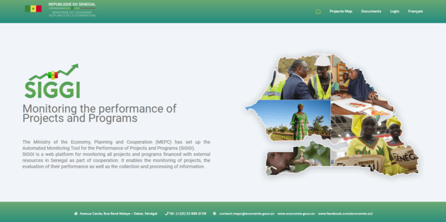446x222 pixels.
Task: Click the home icon in the navigation bar
Action: (x=318, y=12)
